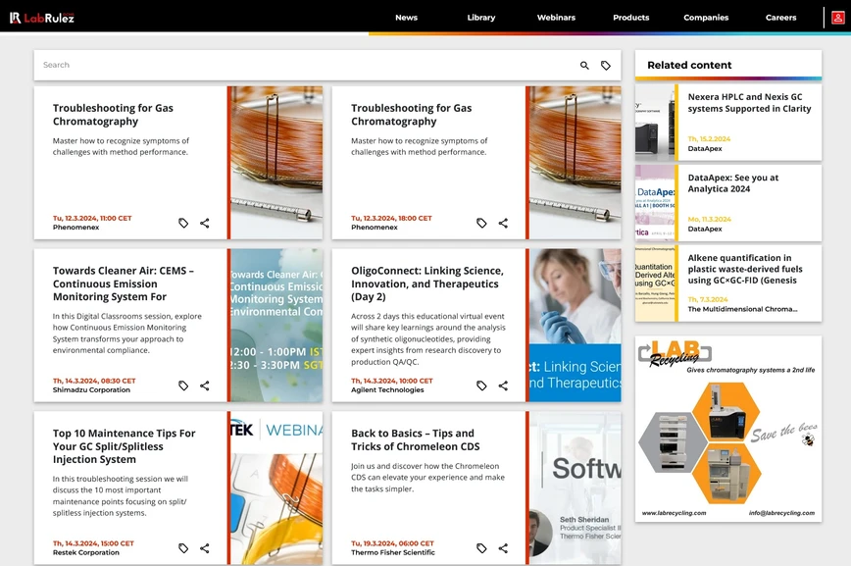
Task: Click the Alkene quantification poster thumbnail
Action: pyautogui.click(x=655, y=283)
